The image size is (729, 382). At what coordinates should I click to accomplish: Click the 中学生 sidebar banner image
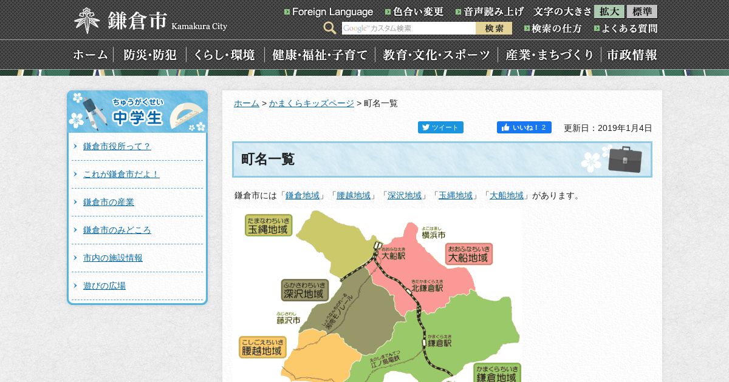pyautogui.click(x=137, y=112)
